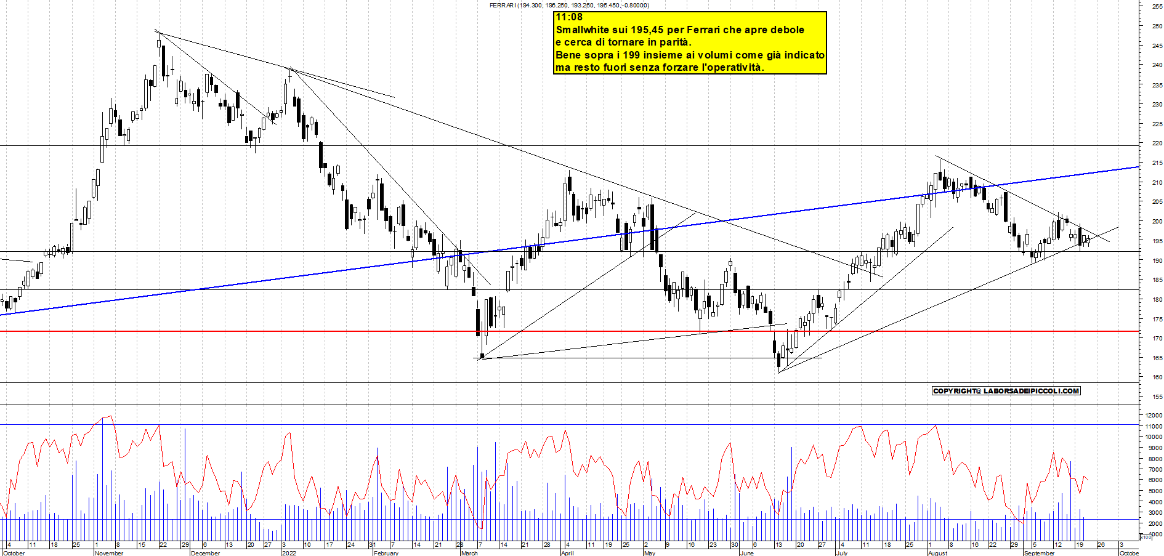This screenshot has height=556, width=1164.
Task: Click the May month label
Action: pos(650,553)
